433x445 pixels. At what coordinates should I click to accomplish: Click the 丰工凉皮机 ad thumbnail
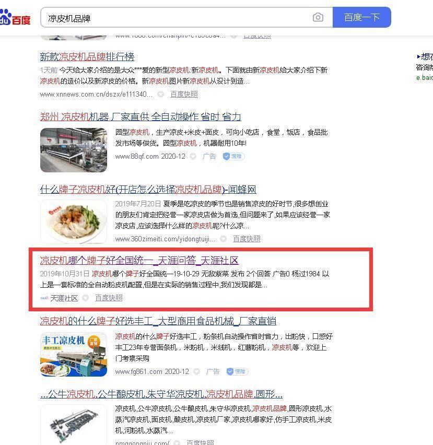[x=74, y=355]
